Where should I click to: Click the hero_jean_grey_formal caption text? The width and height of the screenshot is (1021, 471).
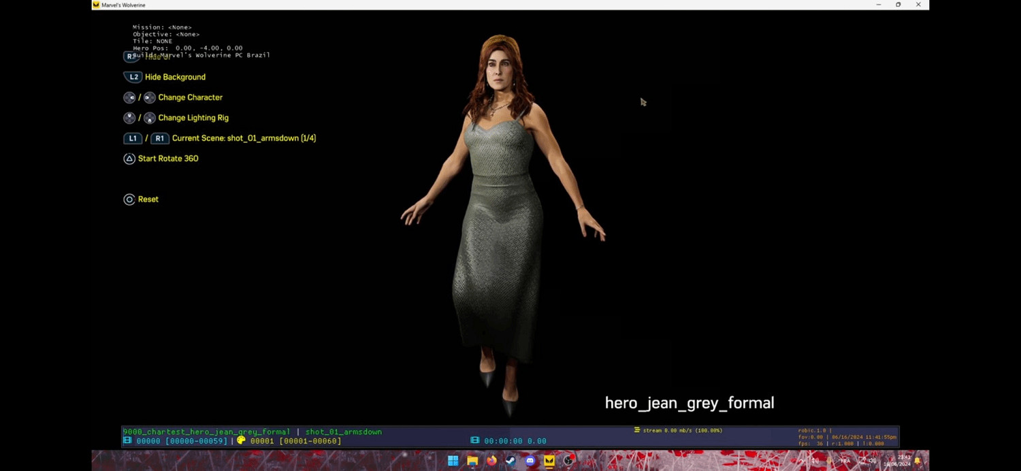tap(690, 403)
